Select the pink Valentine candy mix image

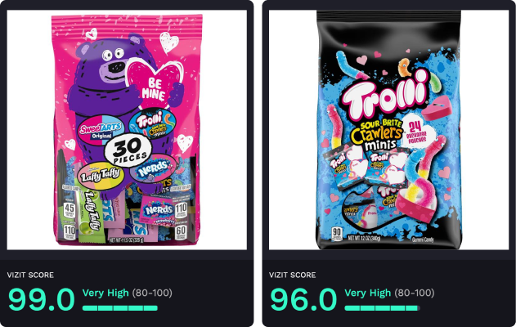click(127, 130)
